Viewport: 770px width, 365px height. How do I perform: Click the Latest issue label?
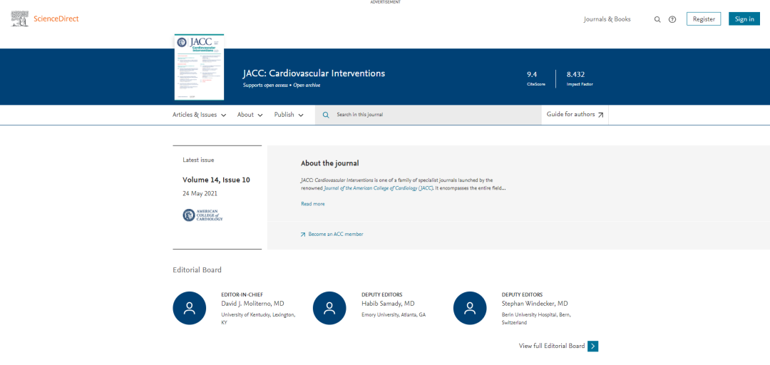pyautogui.click(x=198, y=160)
